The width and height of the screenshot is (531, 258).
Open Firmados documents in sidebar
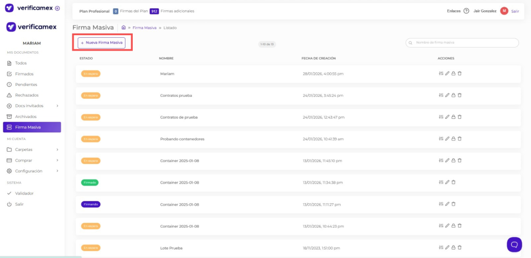tap(24, 74)
